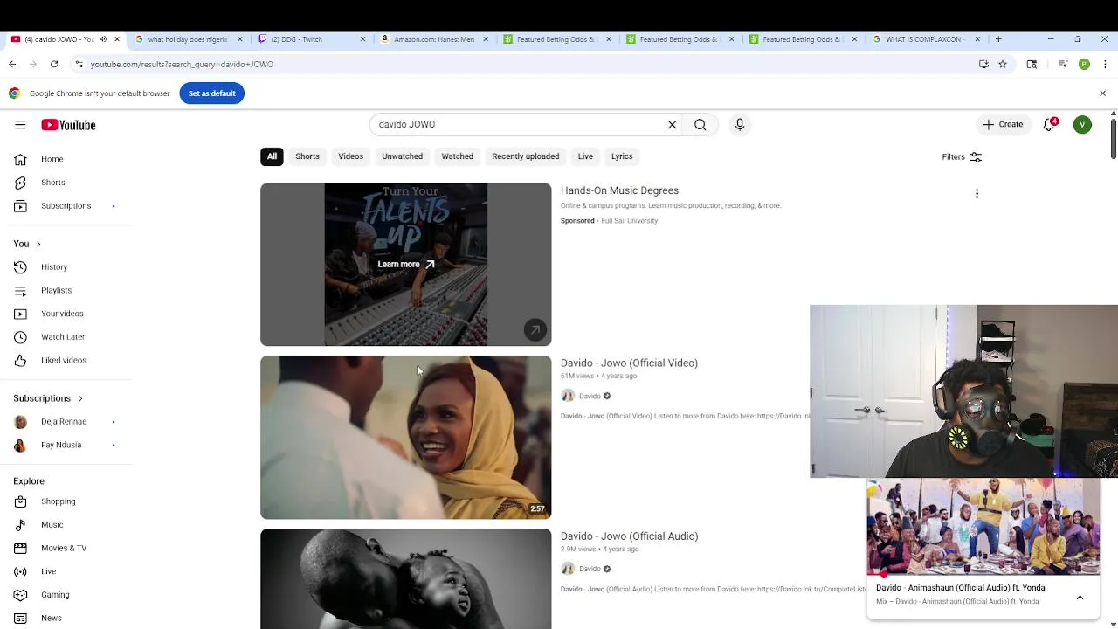
Task: Open Liked videos in the sidebar
Action: tap(64, 360)
